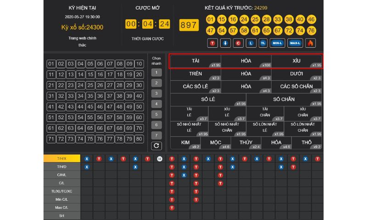Pick number 44 in the grid
This screenshot has height=220, width=367.
tap(81, 107)
